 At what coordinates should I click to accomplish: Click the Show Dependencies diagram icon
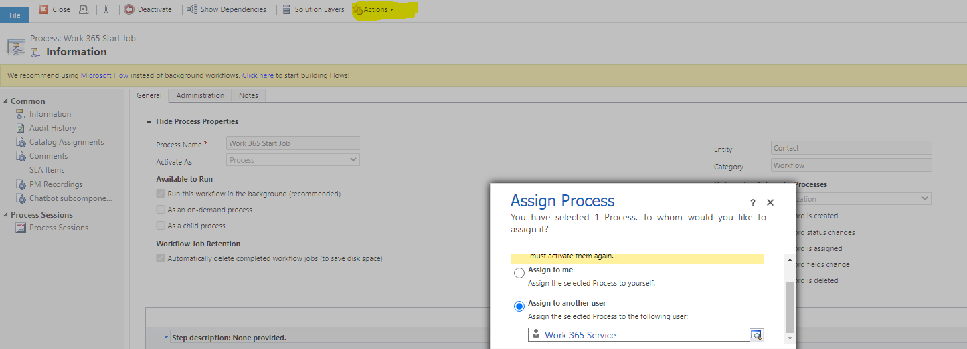[192, 9]
